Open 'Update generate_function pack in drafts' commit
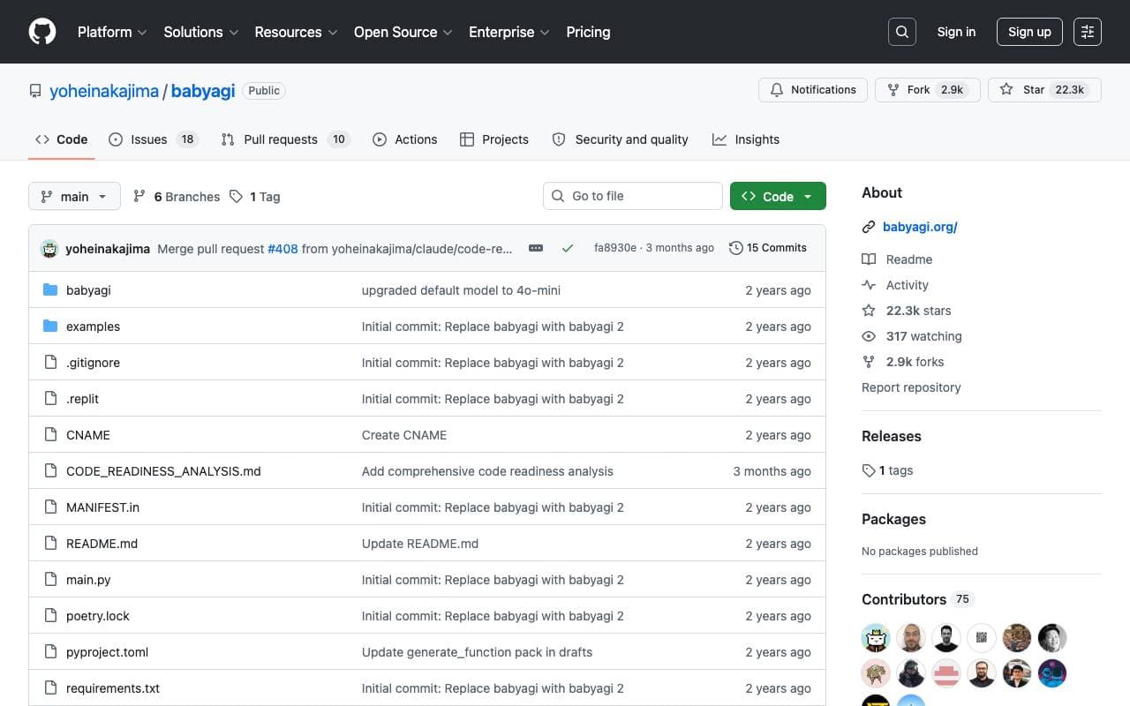The image size is (1130, 706). 477,652
